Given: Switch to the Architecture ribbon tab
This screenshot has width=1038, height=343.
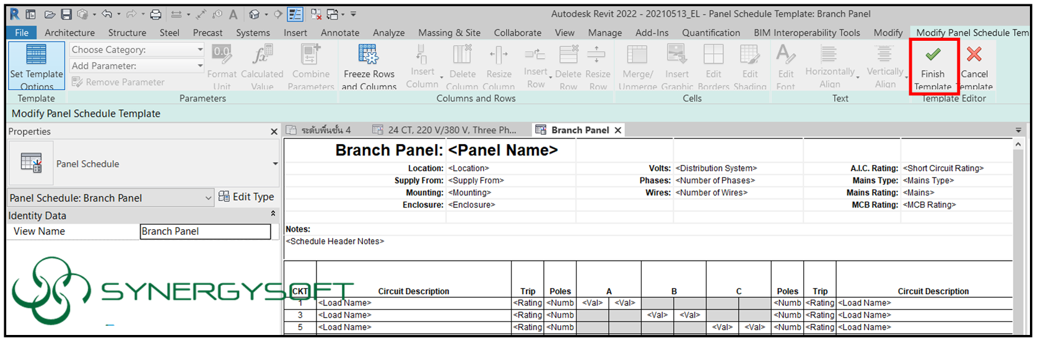Looking at the screenshot, I should coord(69,32).
